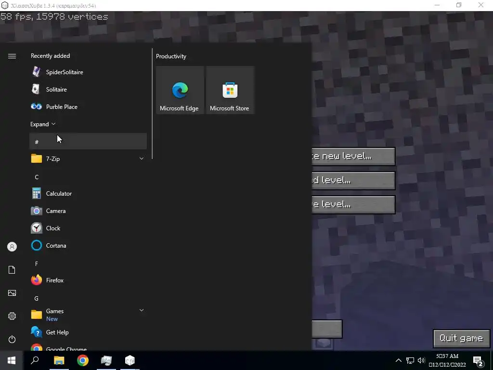This screenshot has width=493, height=370.
Task: Click the Windows Start button
Action: click(x=12, y=360)
